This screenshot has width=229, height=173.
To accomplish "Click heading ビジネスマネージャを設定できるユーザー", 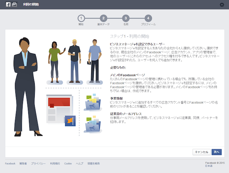I will (137, 44).
